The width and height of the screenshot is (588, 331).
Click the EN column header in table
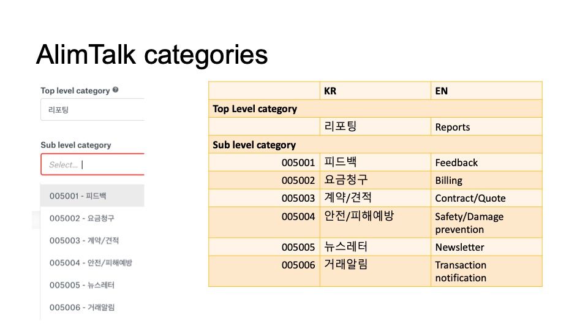(x=486, y=91)
